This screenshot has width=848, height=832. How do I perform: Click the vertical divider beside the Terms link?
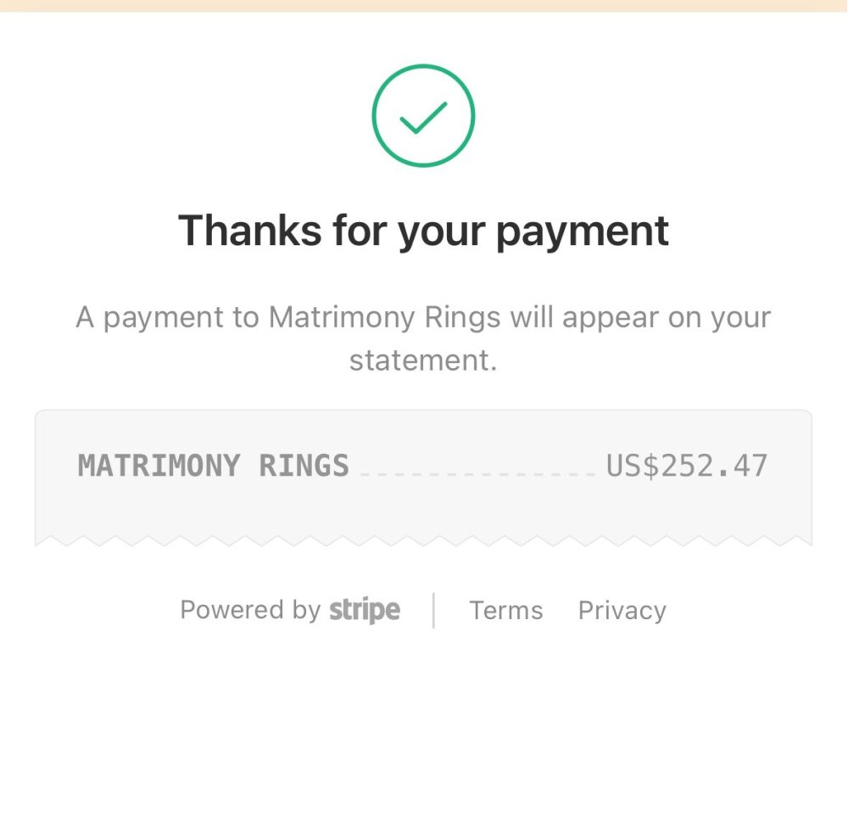(x=434, y=611)
